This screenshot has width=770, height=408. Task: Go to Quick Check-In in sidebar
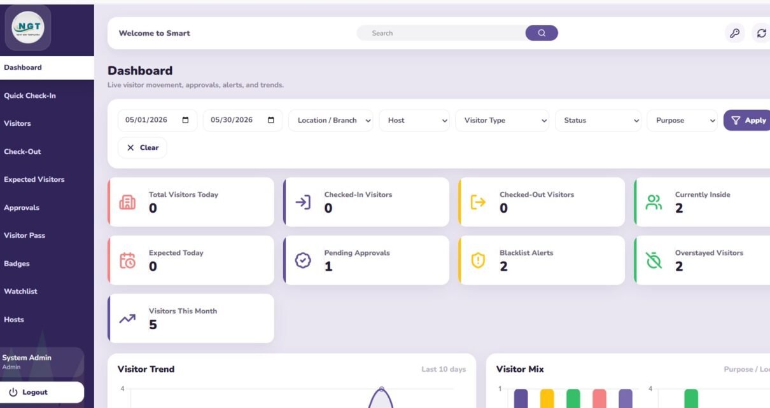[x=30, y=95]
